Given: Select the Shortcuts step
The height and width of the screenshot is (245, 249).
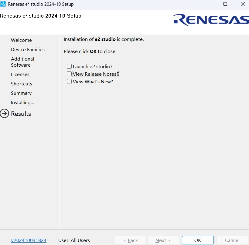Looking at the screenshot, I should (x=22, y=84).
